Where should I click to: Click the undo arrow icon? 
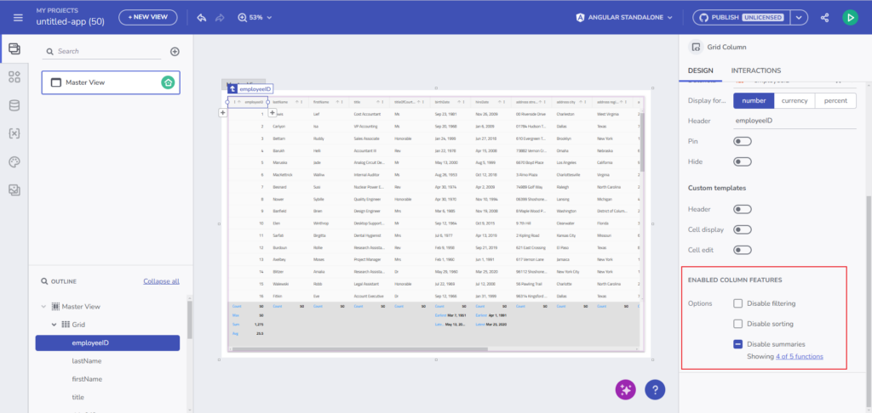tap(202, 17)
